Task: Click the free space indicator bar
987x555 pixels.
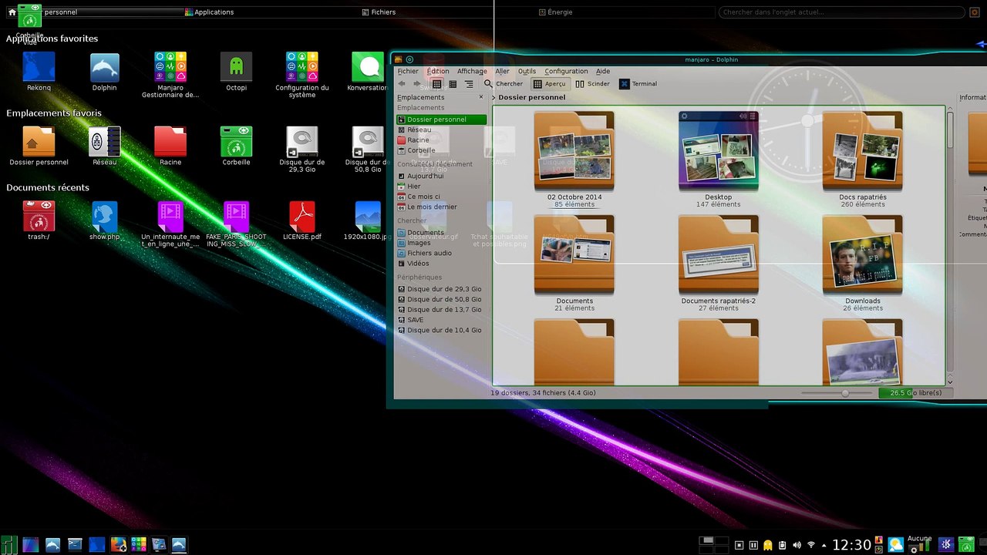Action: [915, 393]
